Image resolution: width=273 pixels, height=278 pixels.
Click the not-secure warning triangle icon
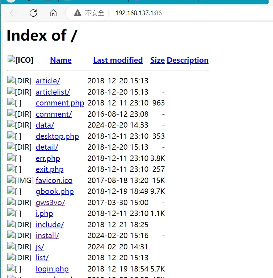[77, 13]
